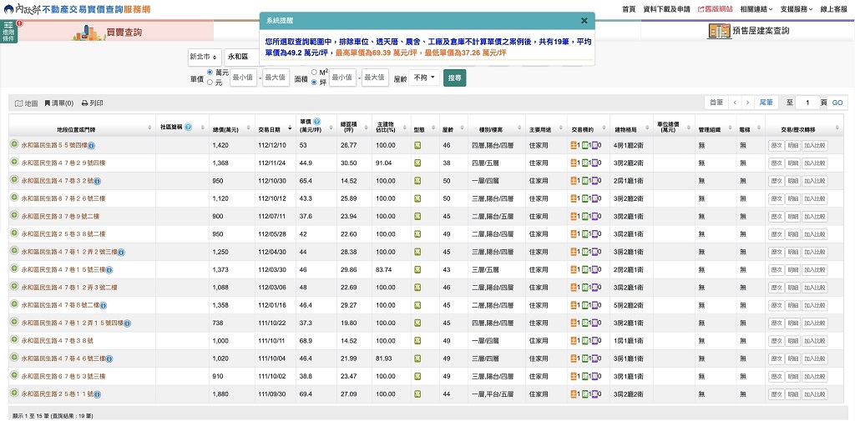Close the 系統提醒 popup
Screen dimensions: 855x421
(x=584, y=21)
